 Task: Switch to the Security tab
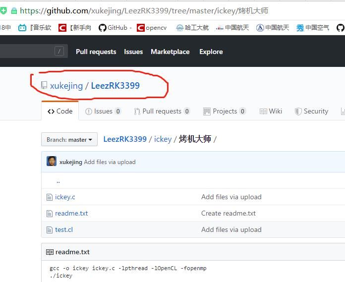click(311, 112)
